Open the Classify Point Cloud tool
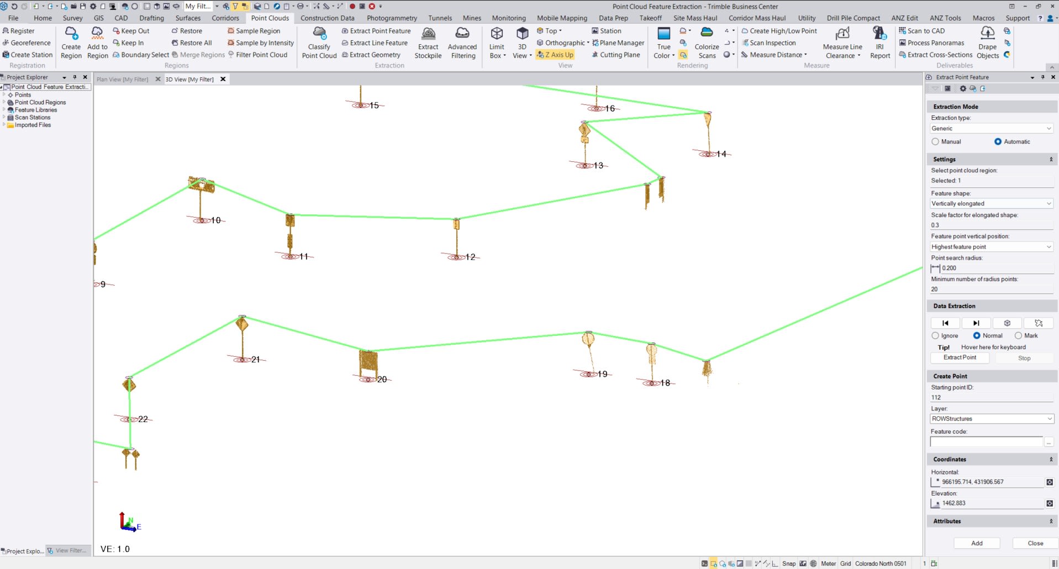This screenshot has width=1059, height=569. click(x=319, y=43)
